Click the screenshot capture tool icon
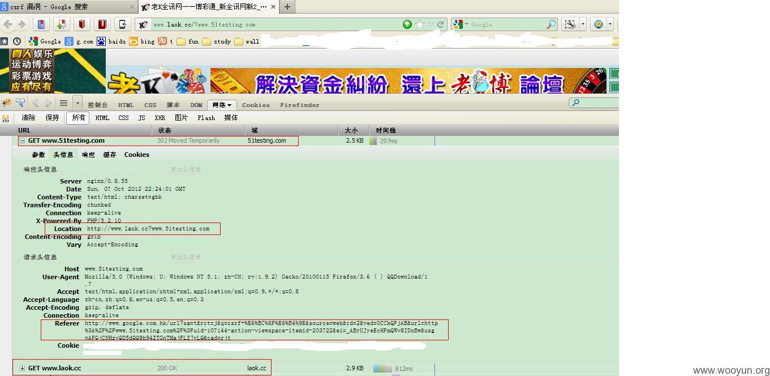The width and height of the screenshot is (770, 376). (x=570, y=24)
